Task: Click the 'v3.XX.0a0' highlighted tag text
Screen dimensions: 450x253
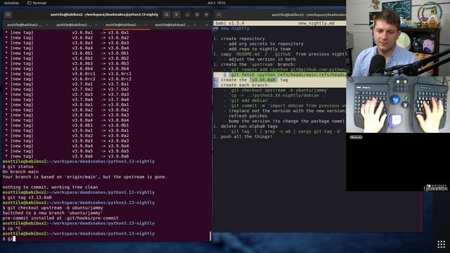Action: point(264,79)
